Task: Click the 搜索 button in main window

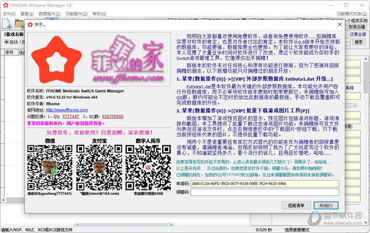Action: click(x=359, y=42)
